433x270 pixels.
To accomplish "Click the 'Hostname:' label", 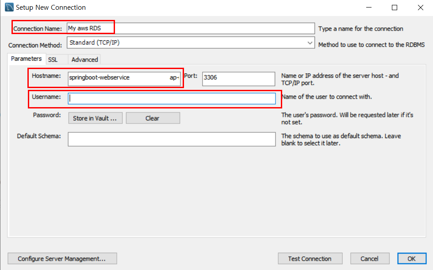I will (x=46, y=76).
